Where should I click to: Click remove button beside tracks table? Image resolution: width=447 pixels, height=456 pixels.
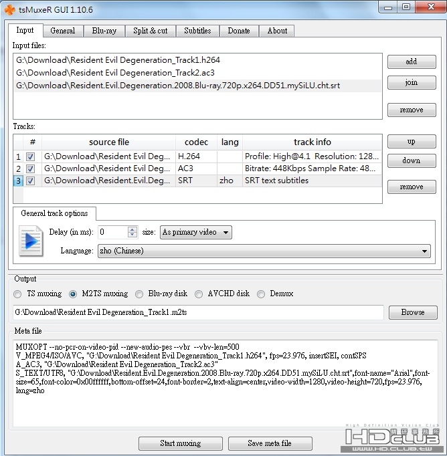412,187
